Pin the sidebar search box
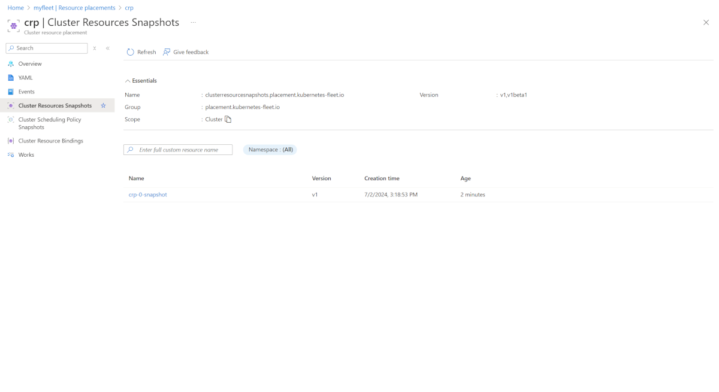 click(x=94, y=48)
